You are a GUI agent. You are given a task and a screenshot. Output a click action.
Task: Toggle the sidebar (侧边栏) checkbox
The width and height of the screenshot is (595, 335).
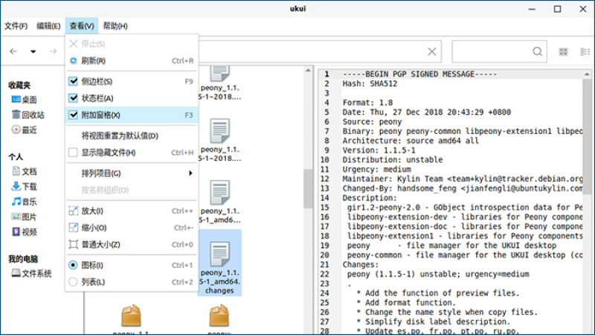[x=73, y=81]
